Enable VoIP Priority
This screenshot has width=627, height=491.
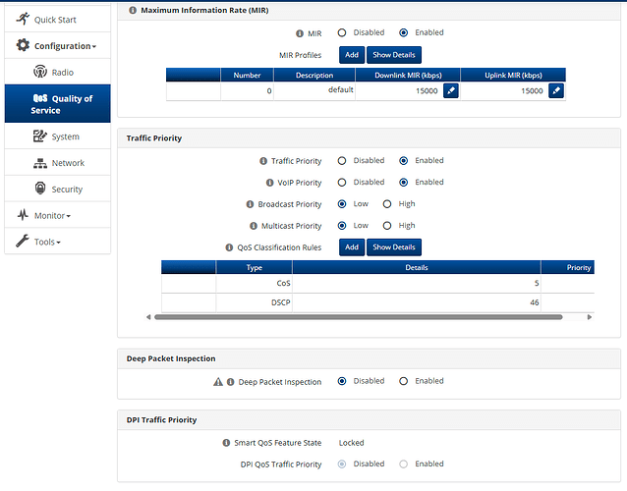404,183
